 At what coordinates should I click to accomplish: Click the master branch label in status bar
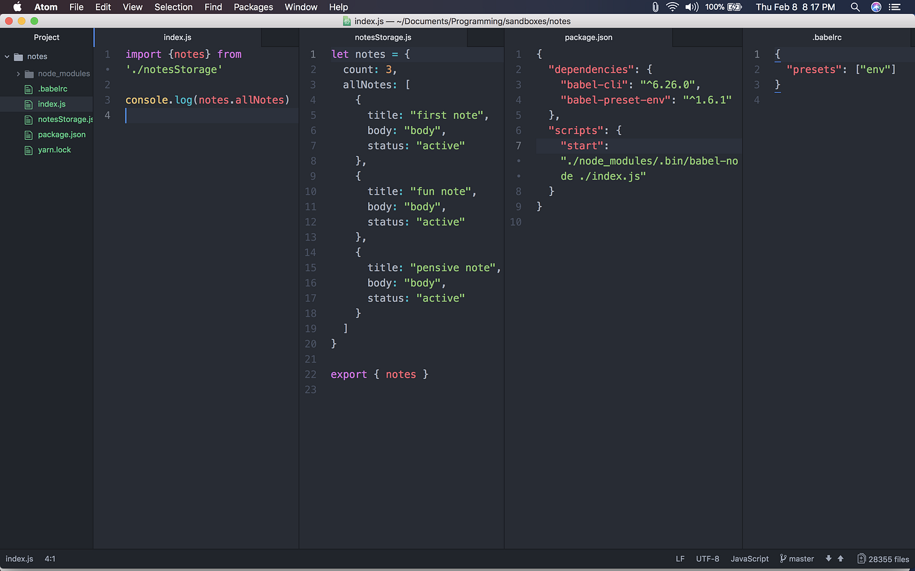point(801,559)
